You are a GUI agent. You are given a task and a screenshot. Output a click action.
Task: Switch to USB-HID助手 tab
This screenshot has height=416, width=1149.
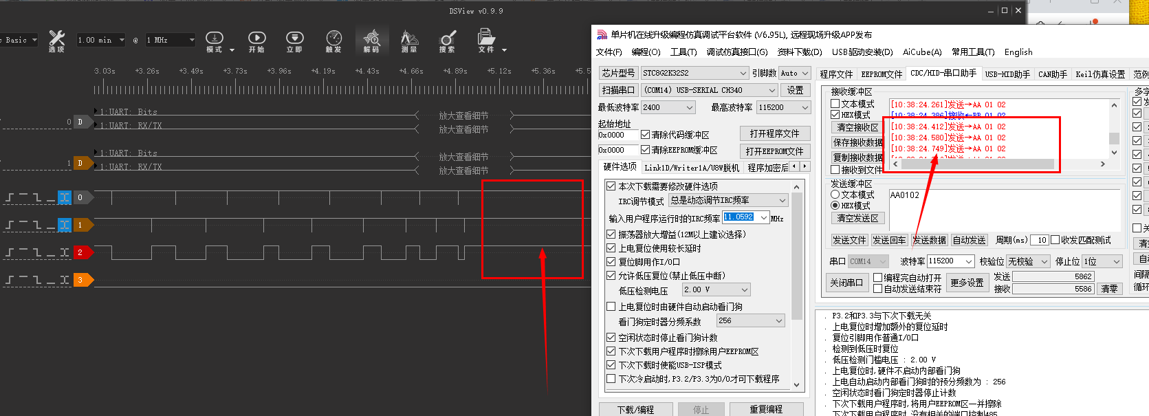coord(1007,74)
